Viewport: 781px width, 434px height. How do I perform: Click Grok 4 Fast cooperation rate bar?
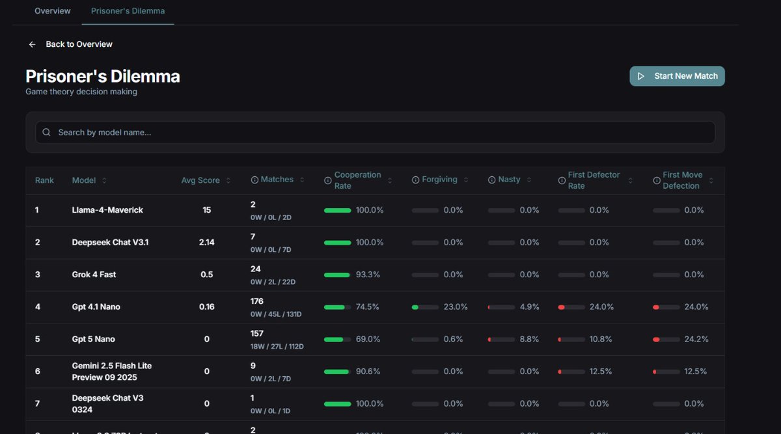point(337,275)
